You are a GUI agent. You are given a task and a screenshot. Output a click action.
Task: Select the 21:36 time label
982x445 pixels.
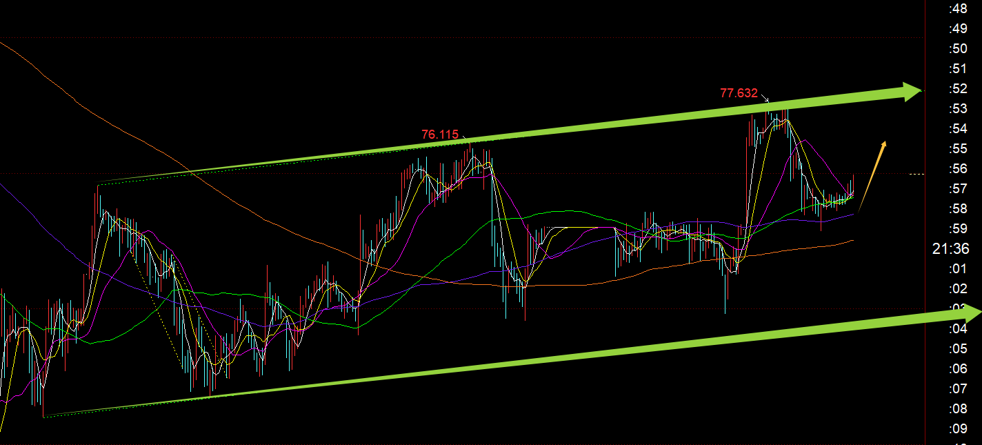coord(950,249)
